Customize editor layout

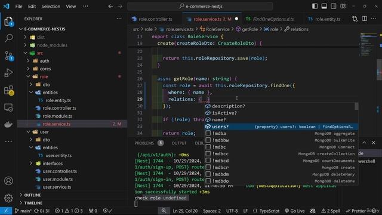point(343,6)
